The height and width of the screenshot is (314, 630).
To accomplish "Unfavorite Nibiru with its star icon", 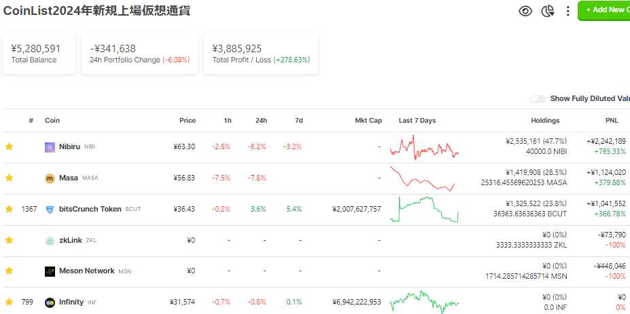I will point(10,146).
